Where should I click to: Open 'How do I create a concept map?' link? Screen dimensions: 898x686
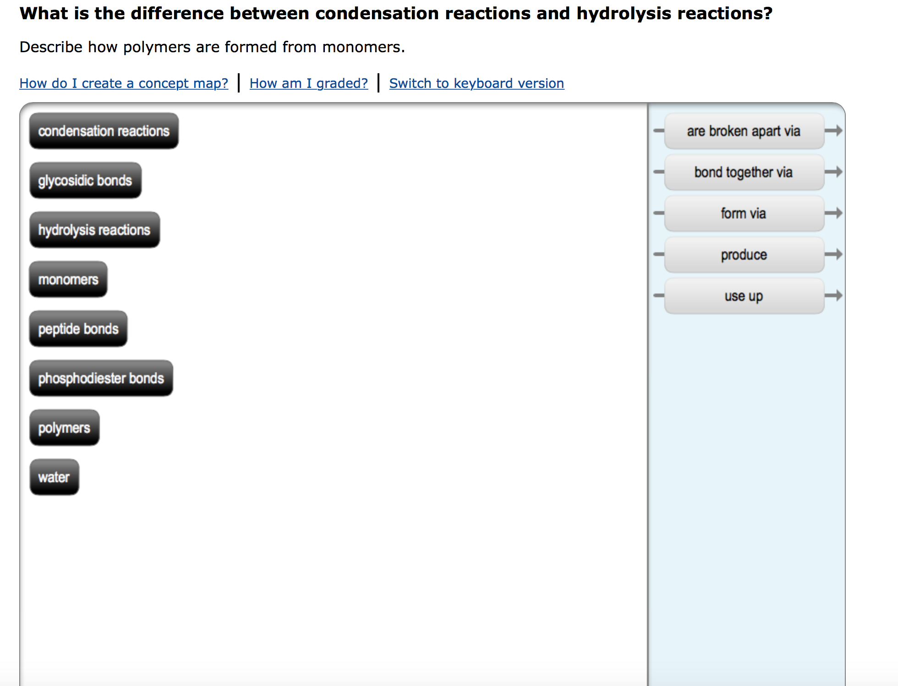[x=124, y=83]
